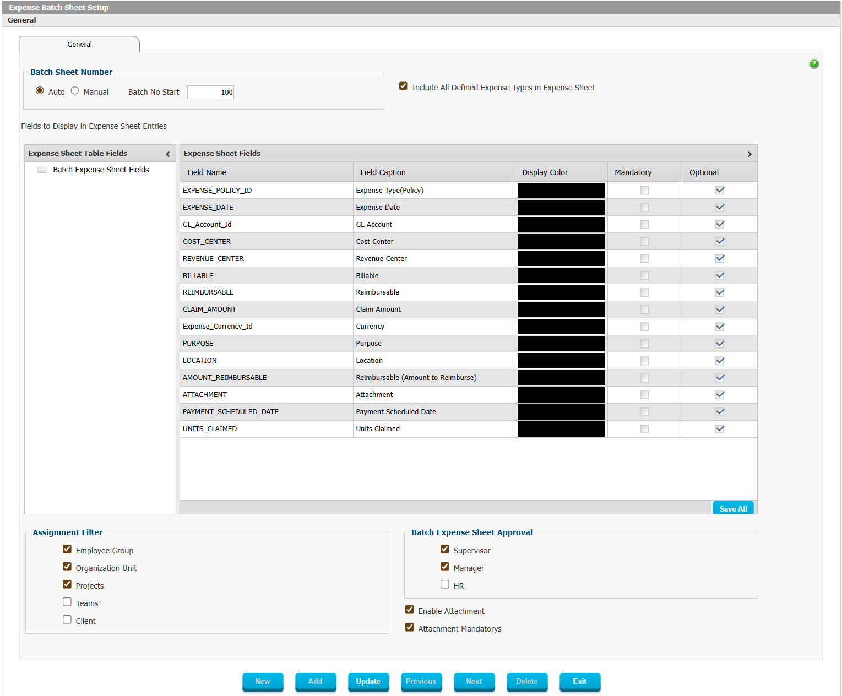Click the New button
The width and height of the screenshot is (842, 696).
(263, 682)
